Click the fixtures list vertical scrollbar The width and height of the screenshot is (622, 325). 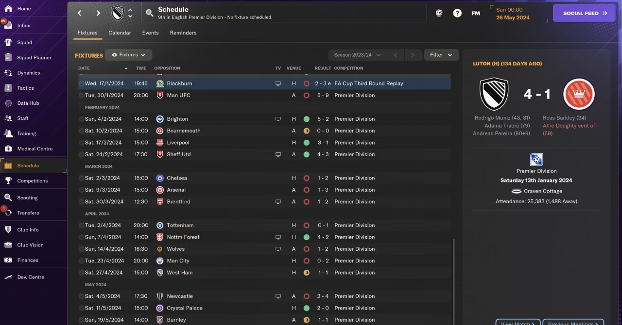click(x=453, y=281)
